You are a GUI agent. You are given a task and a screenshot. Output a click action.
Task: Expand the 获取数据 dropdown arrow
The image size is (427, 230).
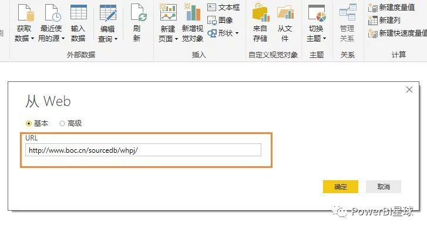pyautogui.click(x=33, y=39)
